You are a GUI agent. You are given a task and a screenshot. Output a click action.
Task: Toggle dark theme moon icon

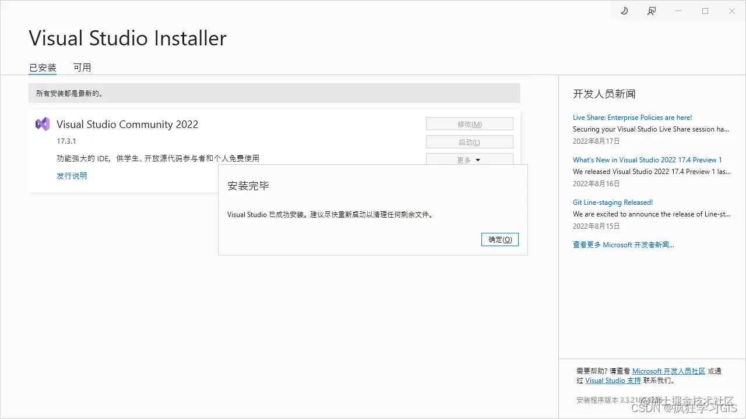coord(624,11)
